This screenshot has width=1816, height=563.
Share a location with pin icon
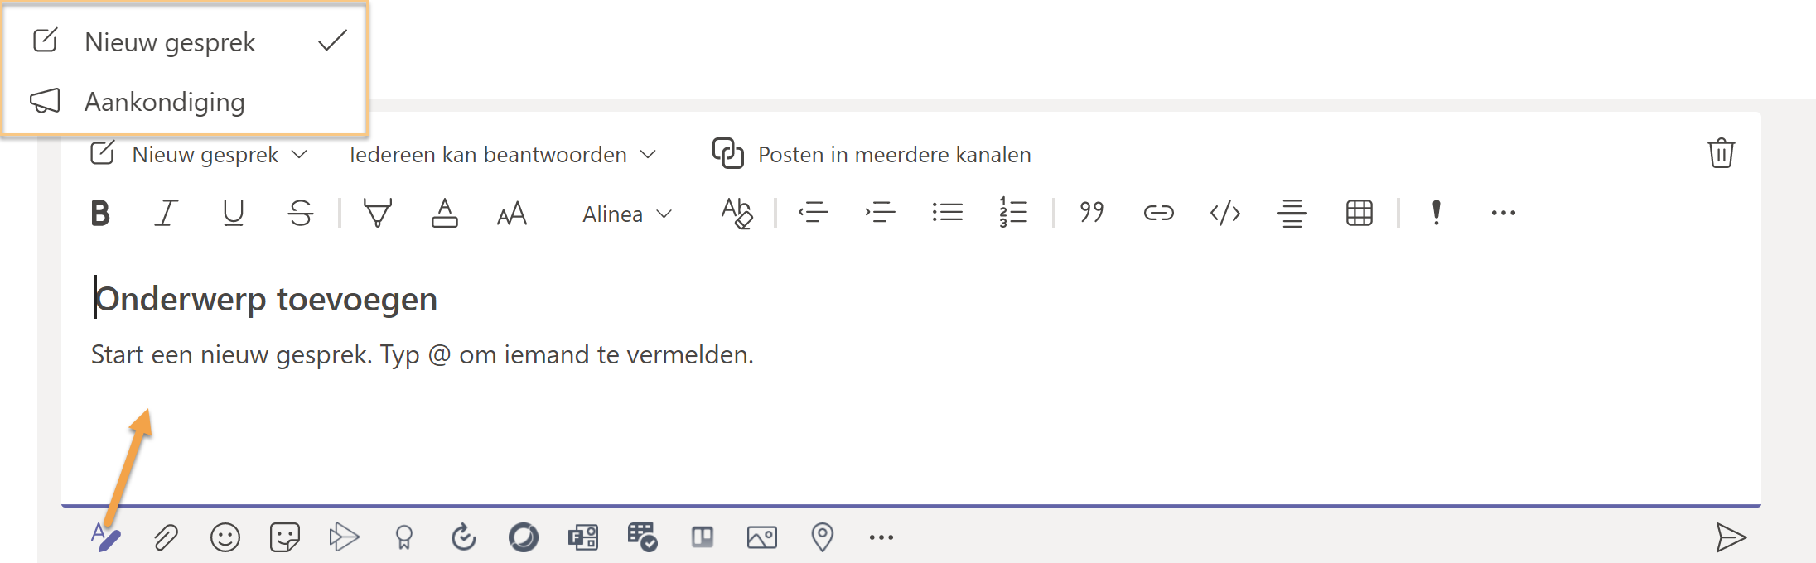[822, 537]
